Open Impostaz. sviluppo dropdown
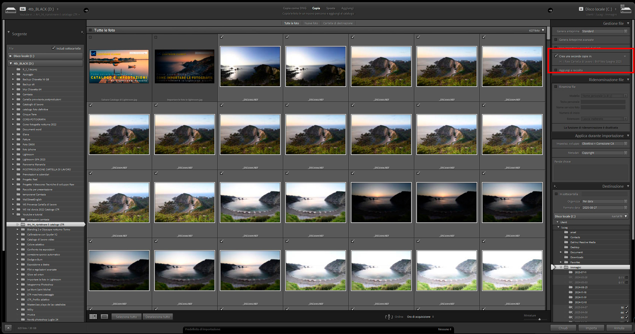 point(604,144)
